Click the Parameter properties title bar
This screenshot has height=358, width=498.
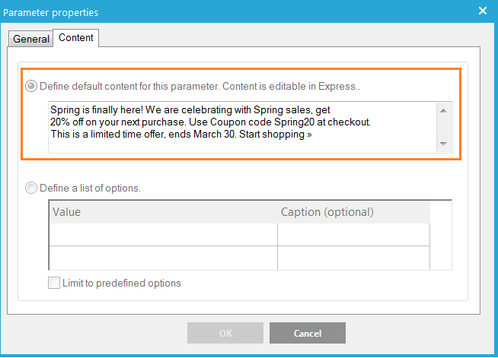(x=228, y=11)
